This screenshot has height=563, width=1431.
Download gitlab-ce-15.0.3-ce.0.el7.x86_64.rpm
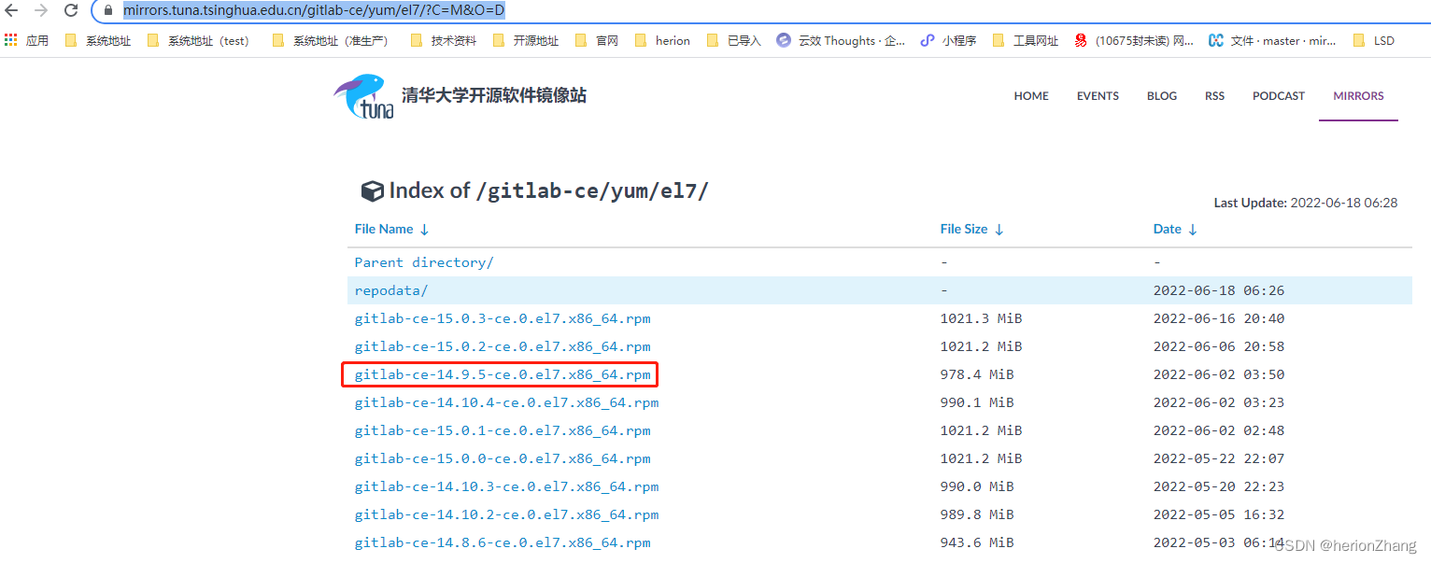503,318
